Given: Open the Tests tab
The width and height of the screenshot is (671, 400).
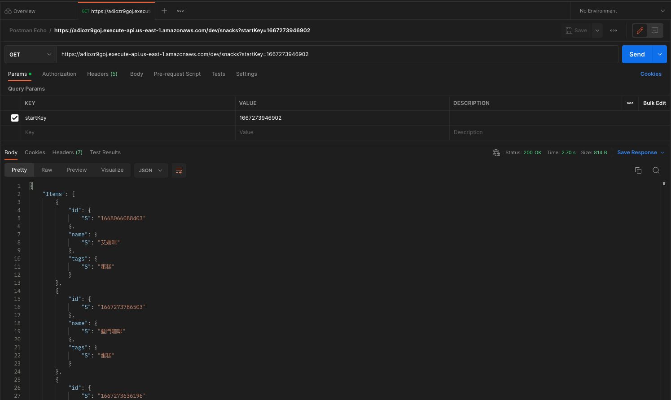Looking at the screenshot, I should pyautogui.click(x=218, y=74).
